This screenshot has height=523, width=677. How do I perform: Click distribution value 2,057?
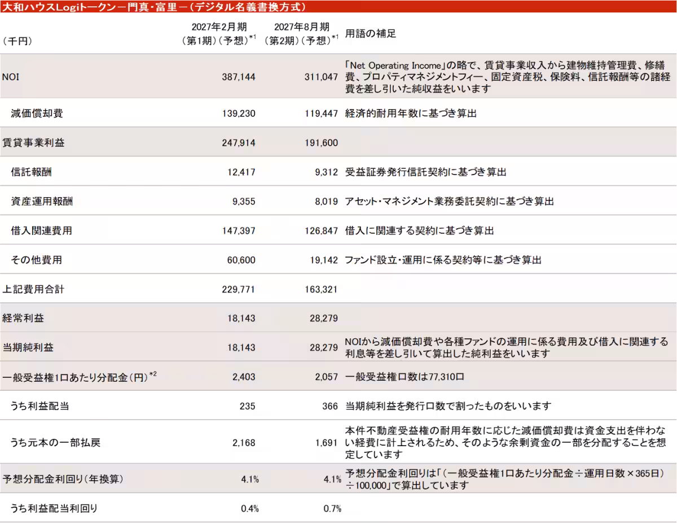coord(327,377)
